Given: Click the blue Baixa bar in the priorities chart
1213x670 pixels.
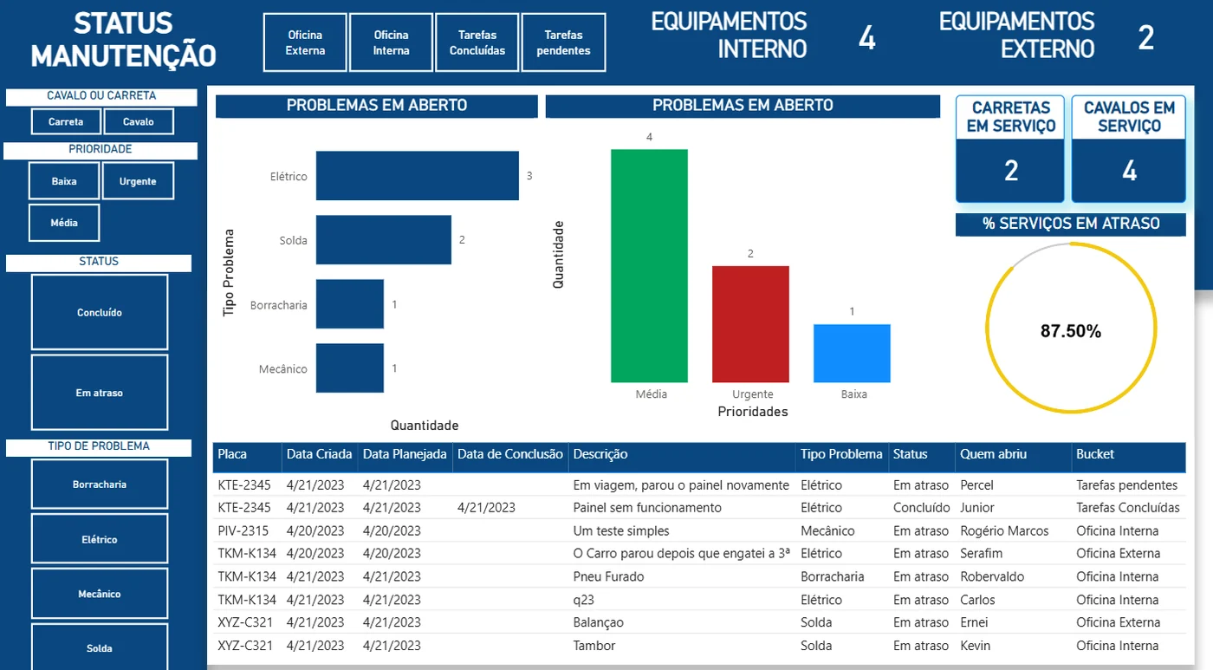Looking at the screenshot, I should (x=852, y=354).
